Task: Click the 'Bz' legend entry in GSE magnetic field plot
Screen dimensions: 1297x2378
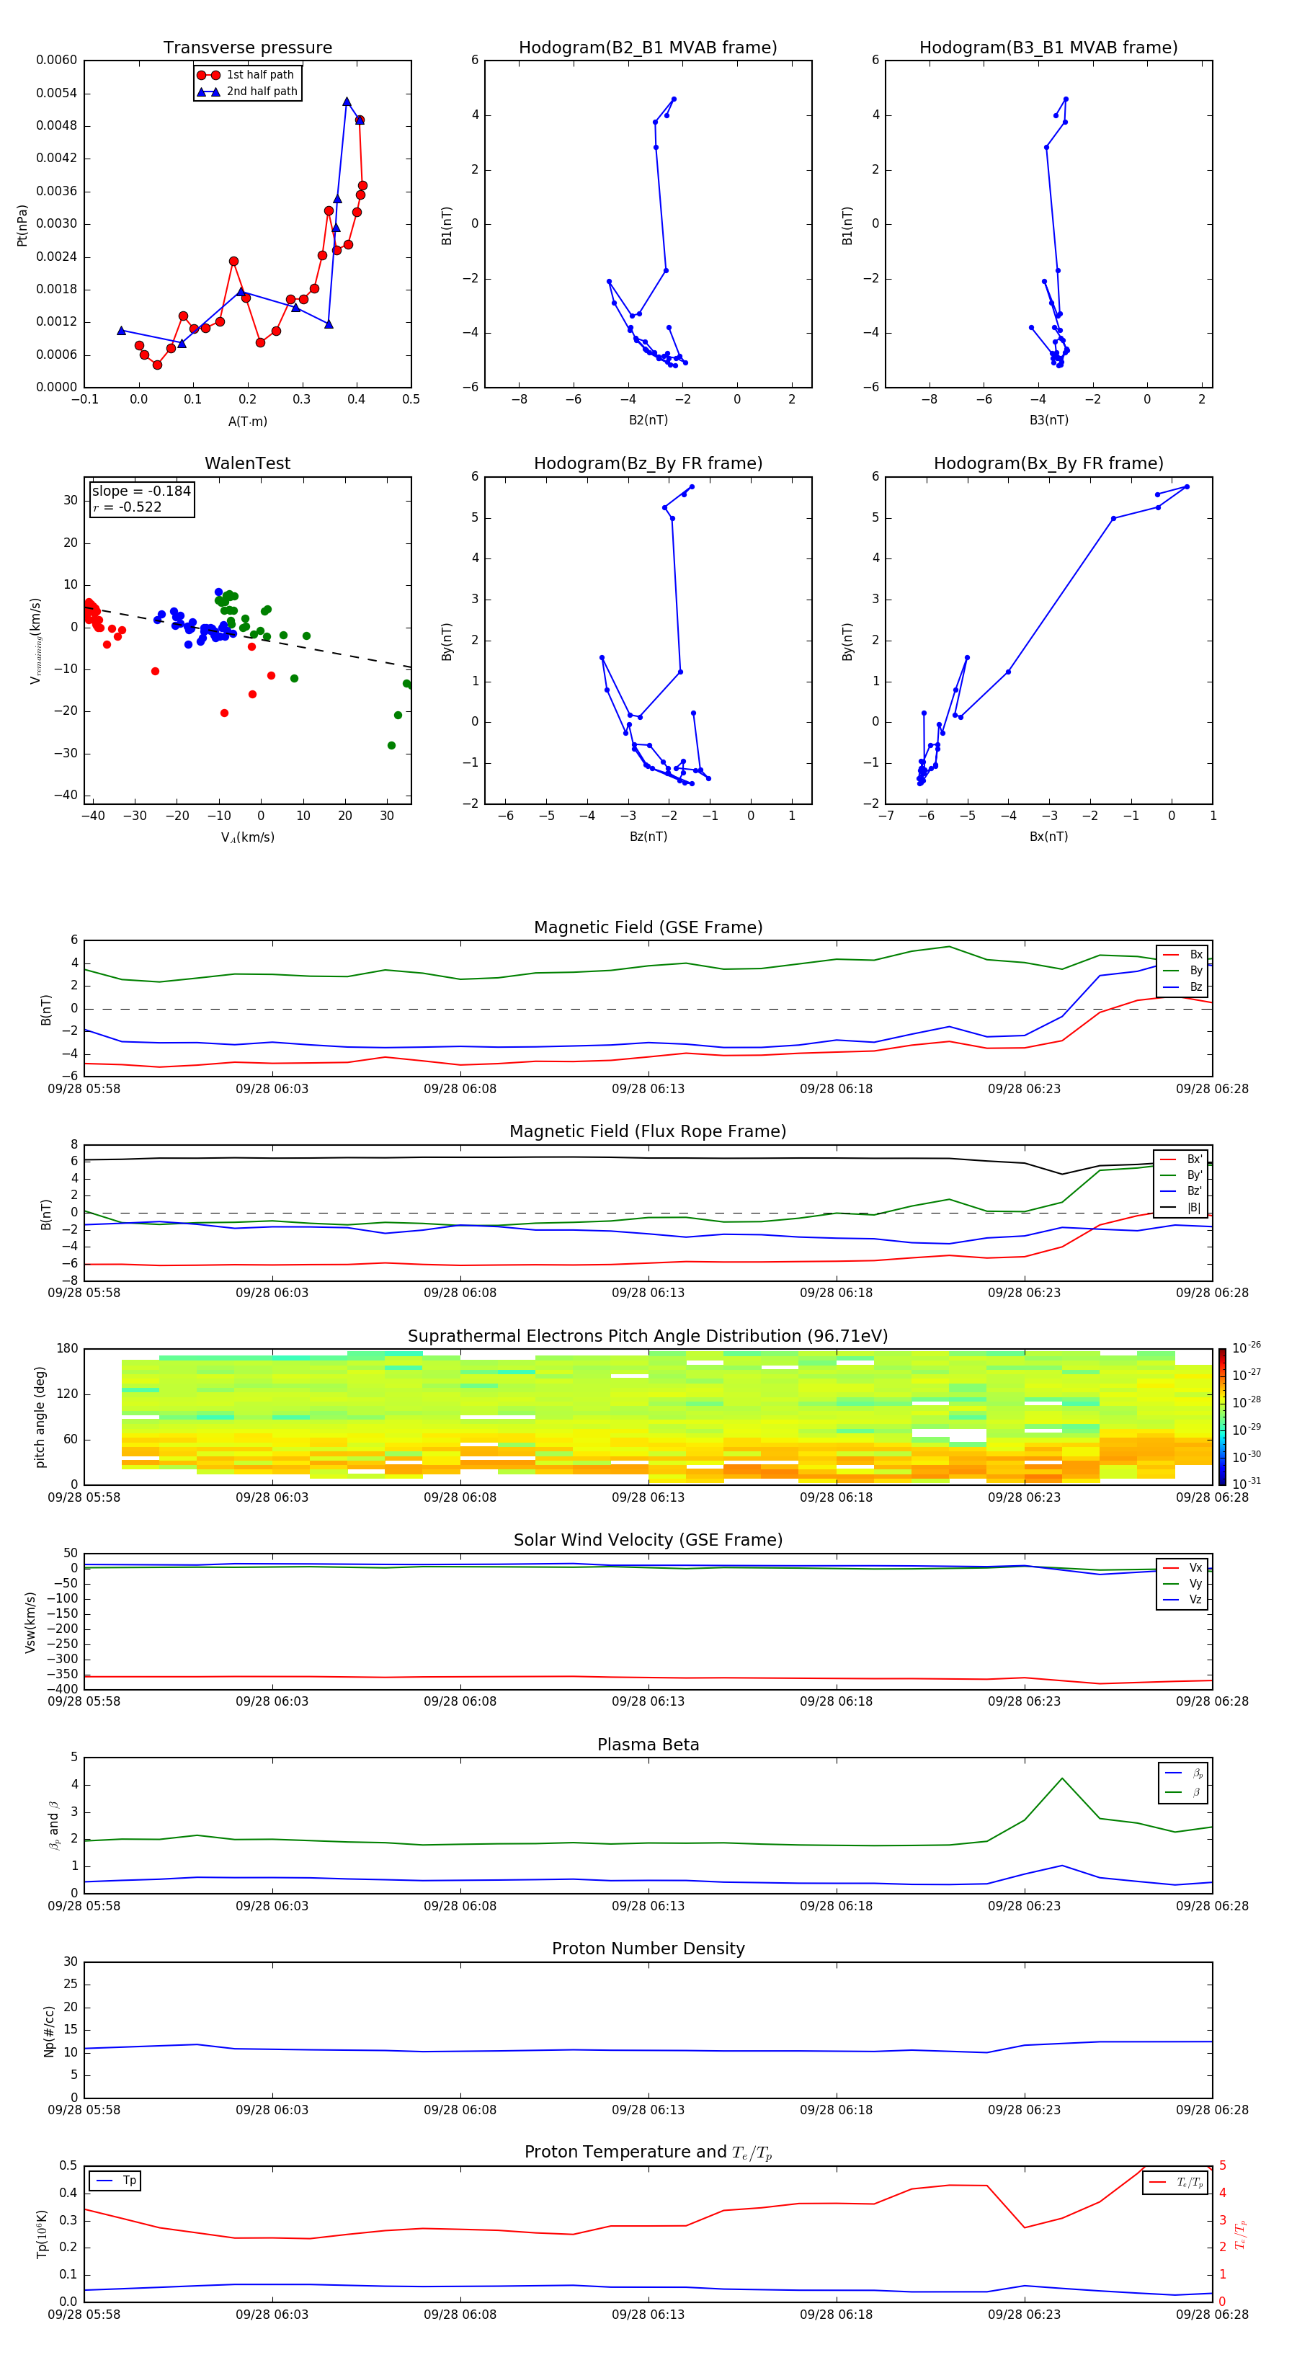Action: click(1182, 987)
